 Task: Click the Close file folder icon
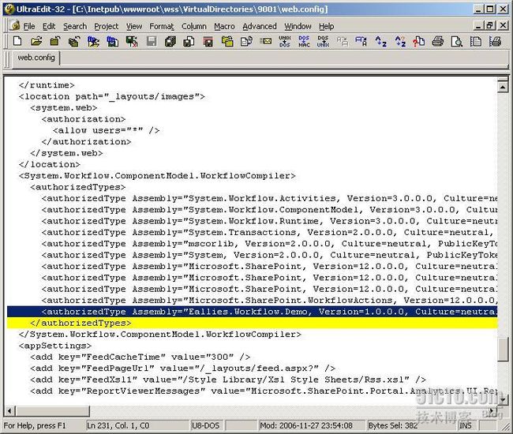[55, 42]
